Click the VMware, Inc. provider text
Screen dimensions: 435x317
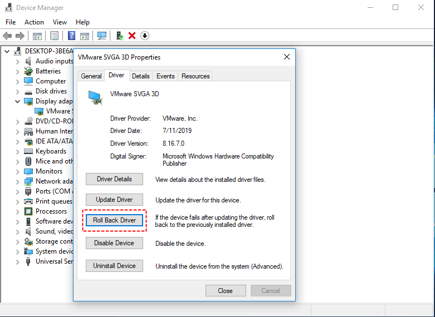coord(180,118)
